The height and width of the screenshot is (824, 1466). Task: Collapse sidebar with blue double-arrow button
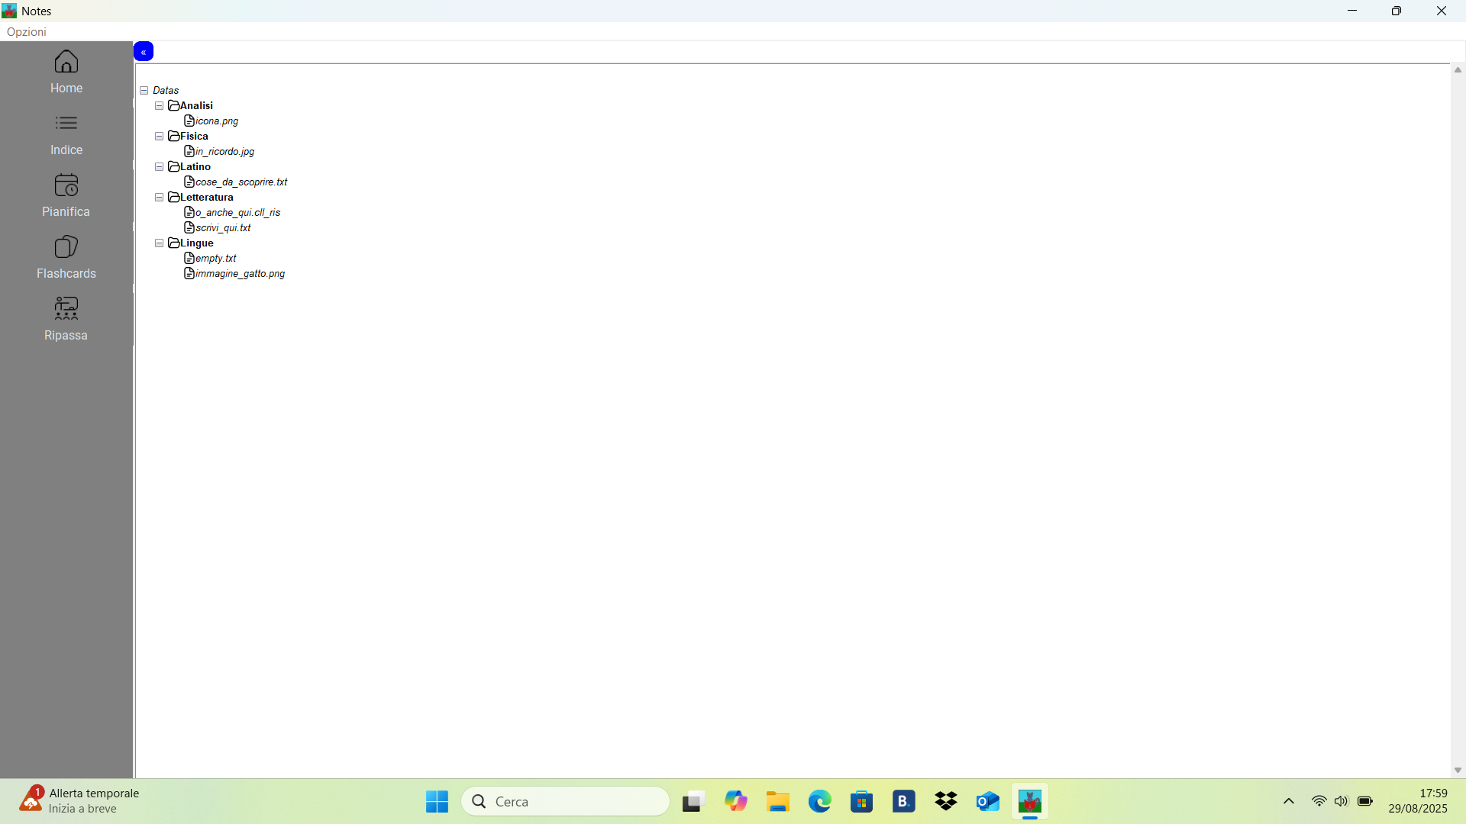click(144, 52)
